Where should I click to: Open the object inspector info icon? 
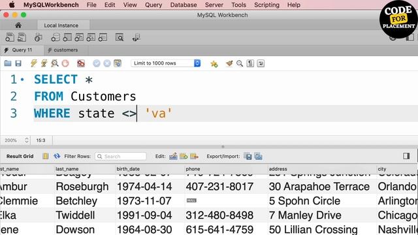coord(39,38)
